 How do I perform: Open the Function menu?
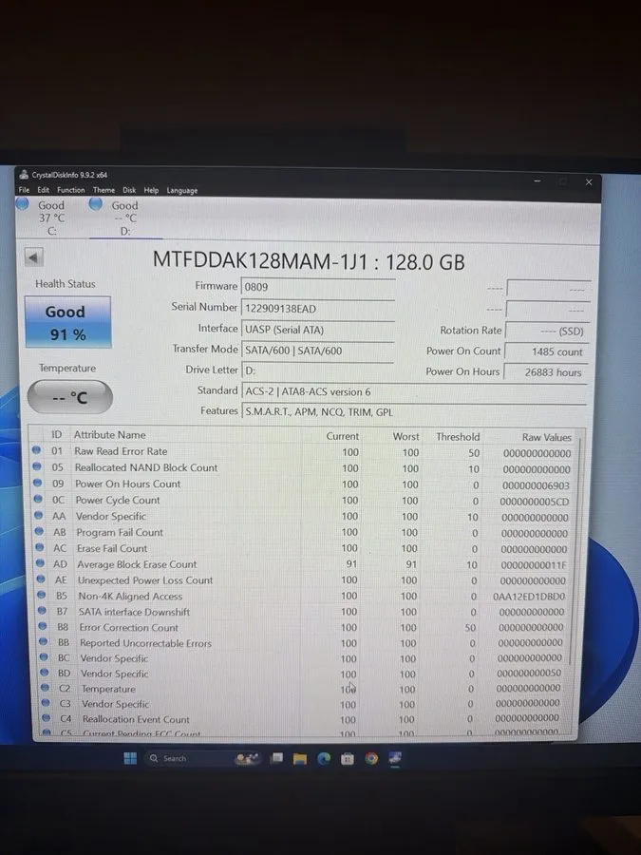(71, 190)
